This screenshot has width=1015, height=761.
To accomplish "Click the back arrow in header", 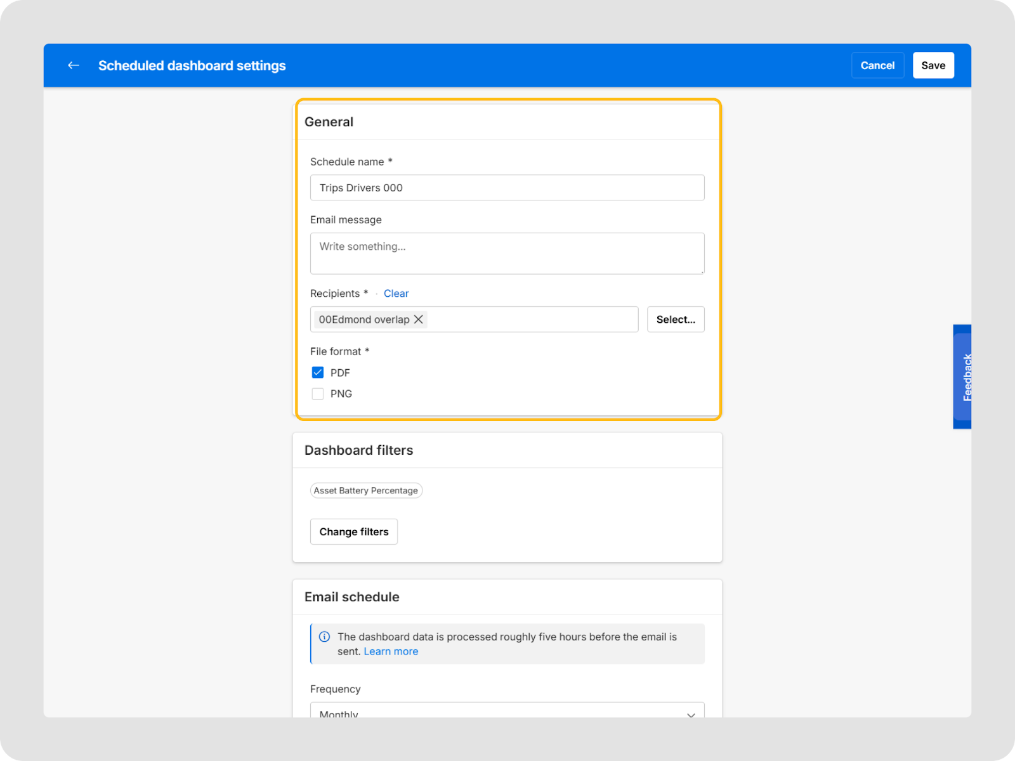I will click(x=74, y=65).
